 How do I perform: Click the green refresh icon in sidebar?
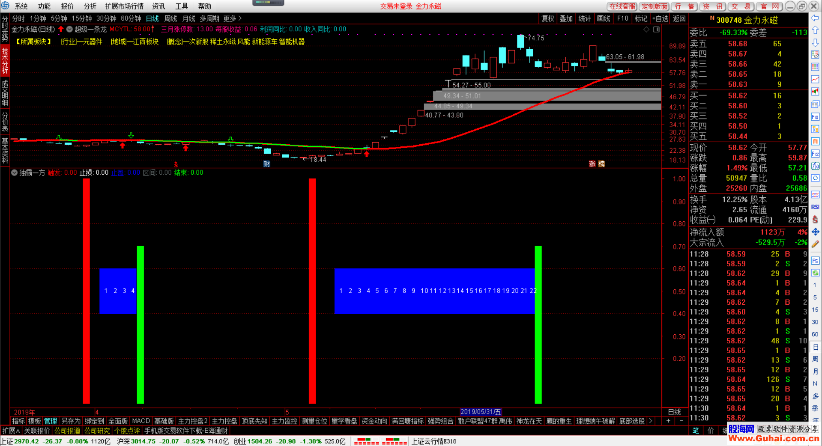[x=815, y=273]
